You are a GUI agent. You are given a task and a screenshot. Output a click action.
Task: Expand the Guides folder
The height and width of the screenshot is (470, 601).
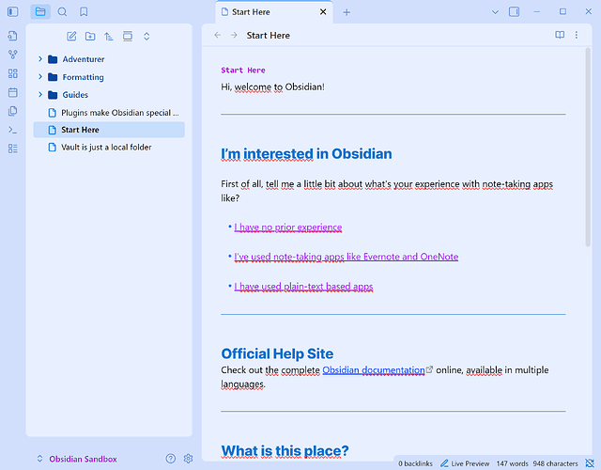40,94
